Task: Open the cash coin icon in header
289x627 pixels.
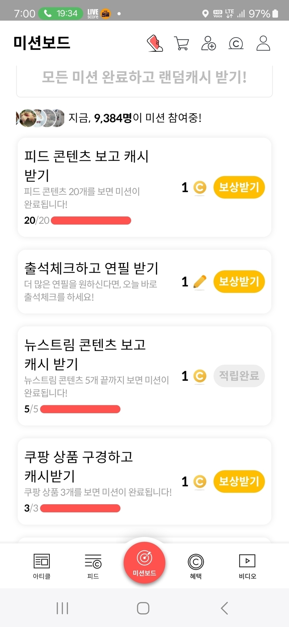Action: point(236,44)
